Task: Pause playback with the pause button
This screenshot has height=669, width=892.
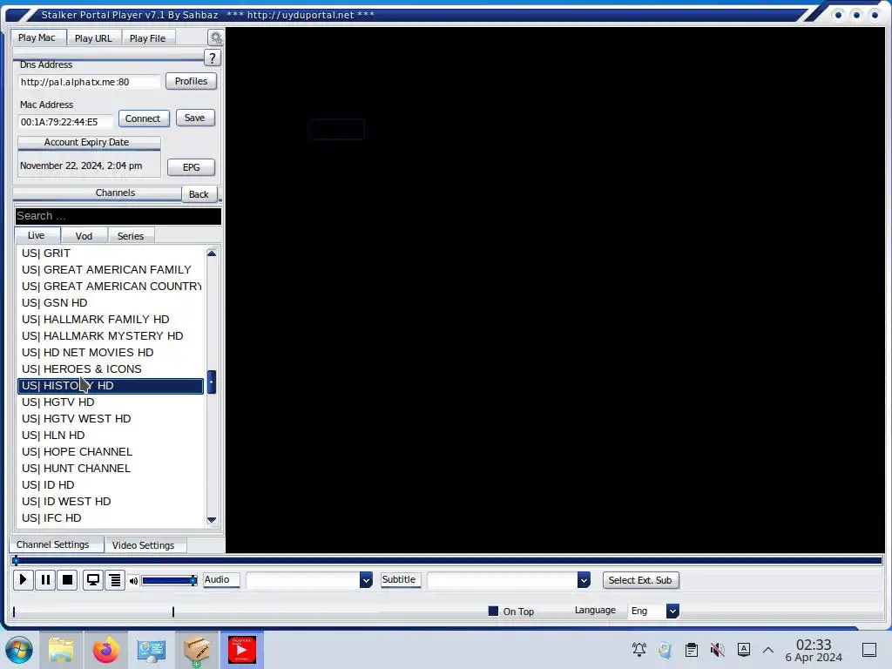Action: (45, 579)
